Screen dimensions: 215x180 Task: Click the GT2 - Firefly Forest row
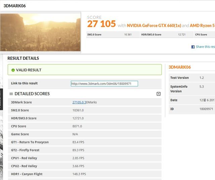pos(85,150)
